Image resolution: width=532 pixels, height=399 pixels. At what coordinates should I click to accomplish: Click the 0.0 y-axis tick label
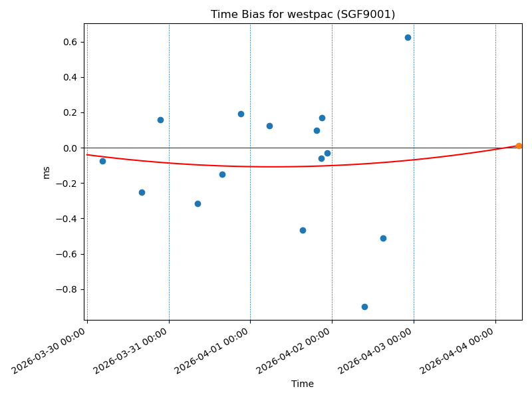click(x=69, y=148)
